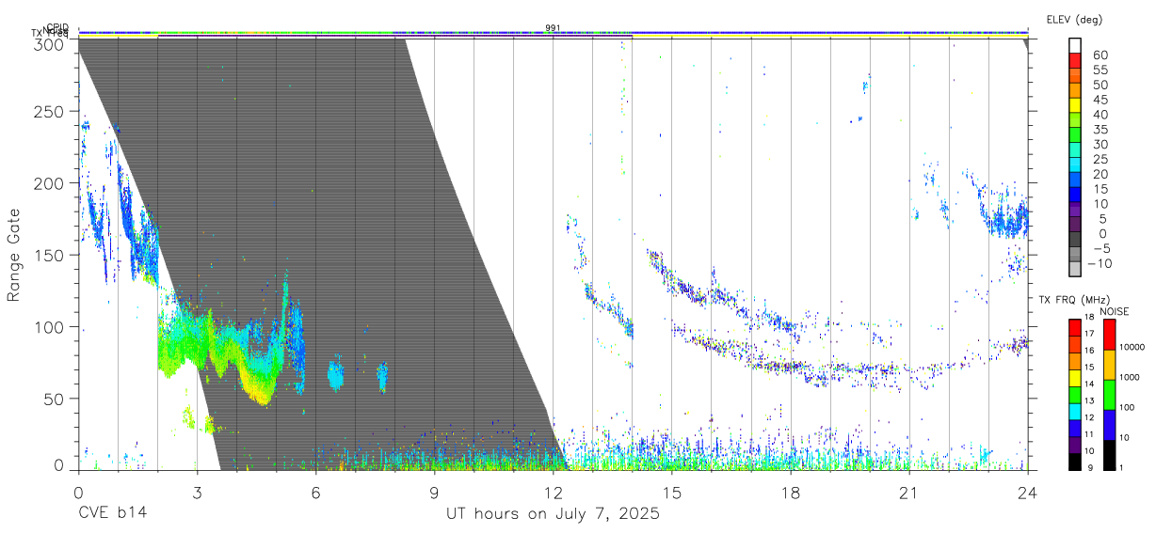Click the '991' CPID value above the plot
This screenshot has width=1156, height=533.
(x=553, y=27)
